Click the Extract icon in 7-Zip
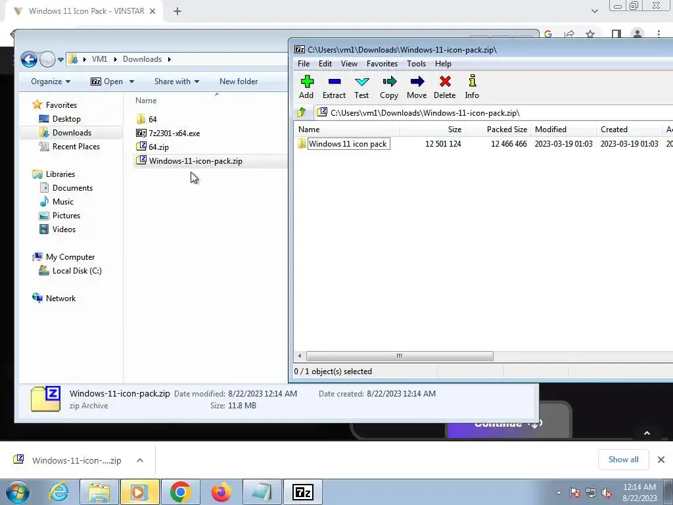This screenshot has width=673, height=505. 334,87
